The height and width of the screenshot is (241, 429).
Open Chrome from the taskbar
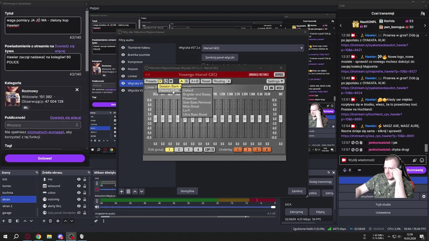(39, 237)
